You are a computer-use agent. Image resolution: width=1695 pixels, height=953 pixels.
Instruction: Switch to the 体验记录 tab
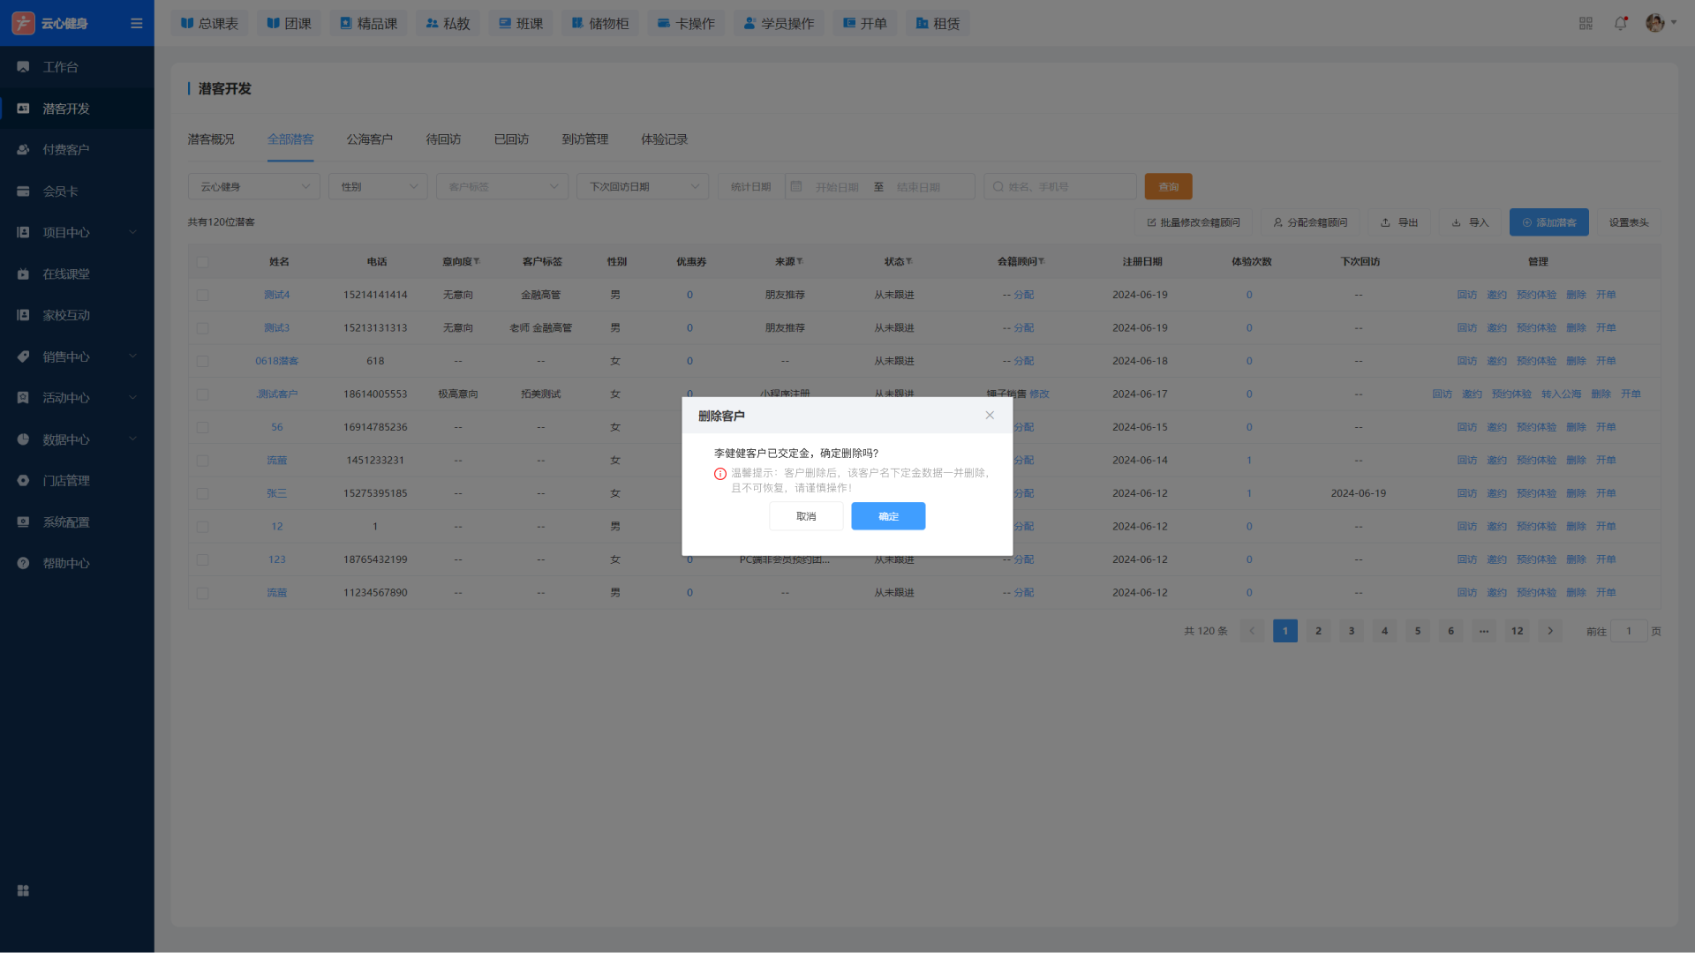coord(664,139)
